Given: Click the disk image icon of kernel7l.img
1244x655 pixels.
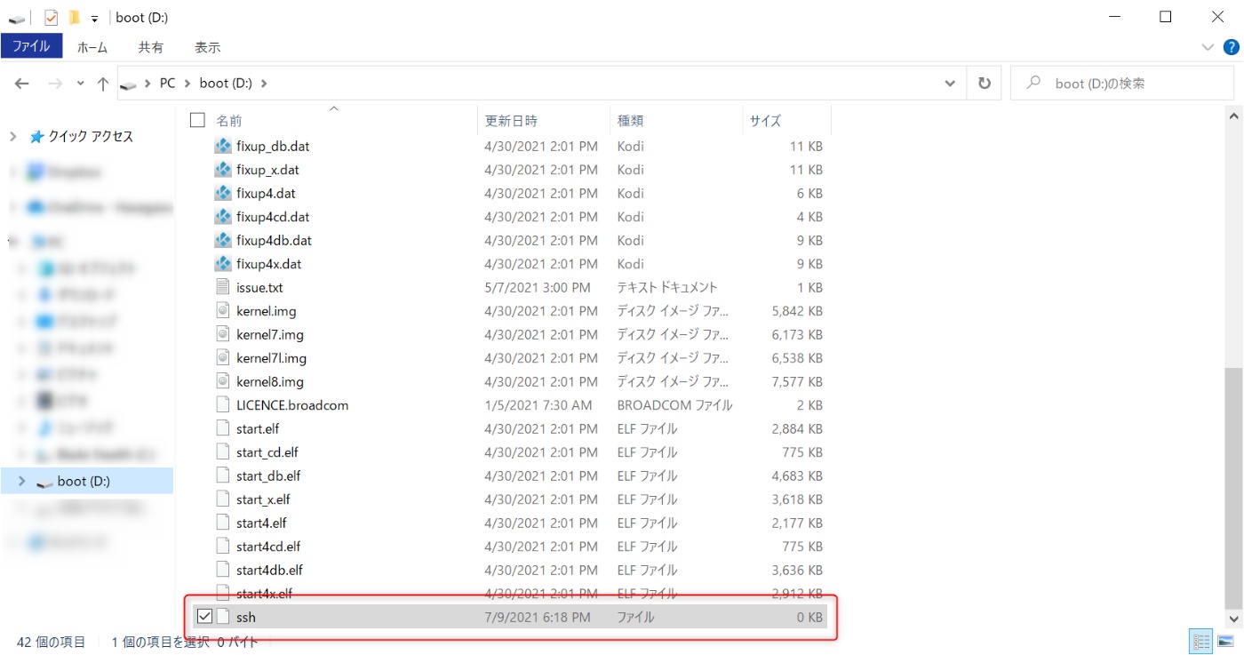Looking at the screenshot, I should tap(223, 358).
